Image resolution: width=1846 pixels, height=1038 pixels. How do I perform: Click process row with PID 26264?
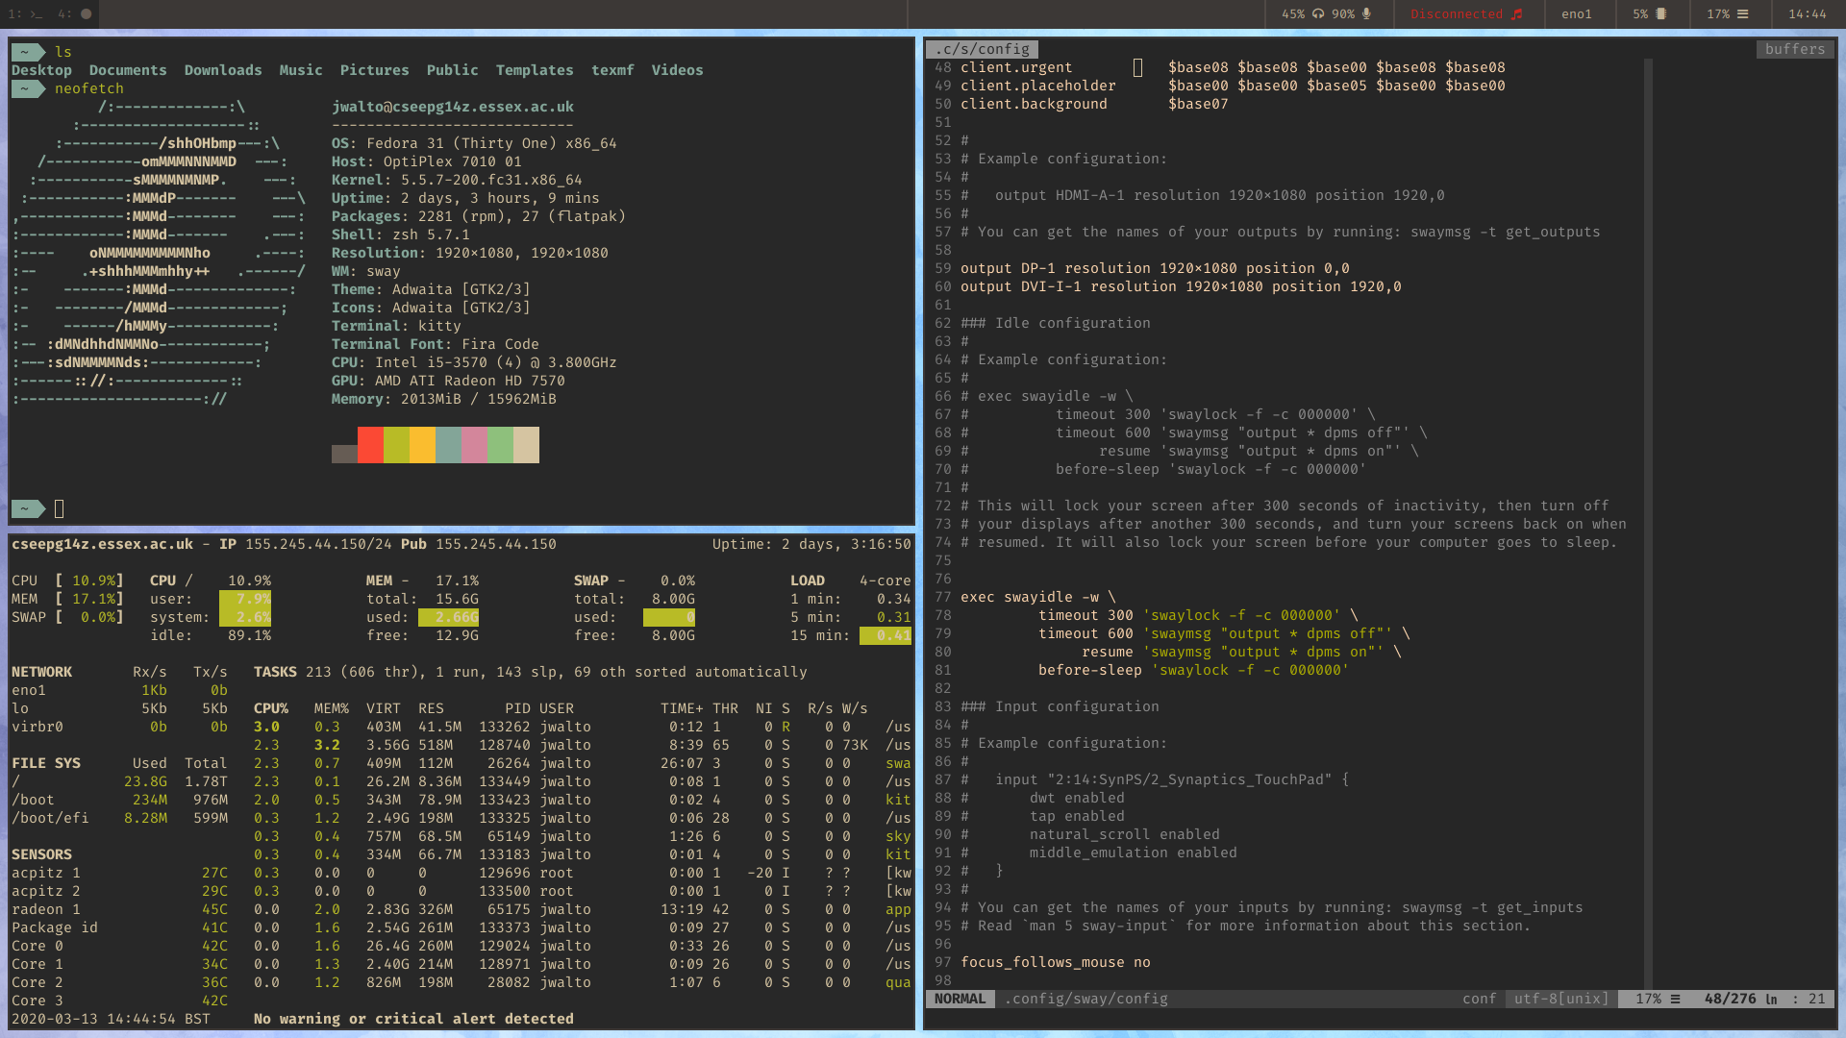pyautogui.click(x=582, y=763)
